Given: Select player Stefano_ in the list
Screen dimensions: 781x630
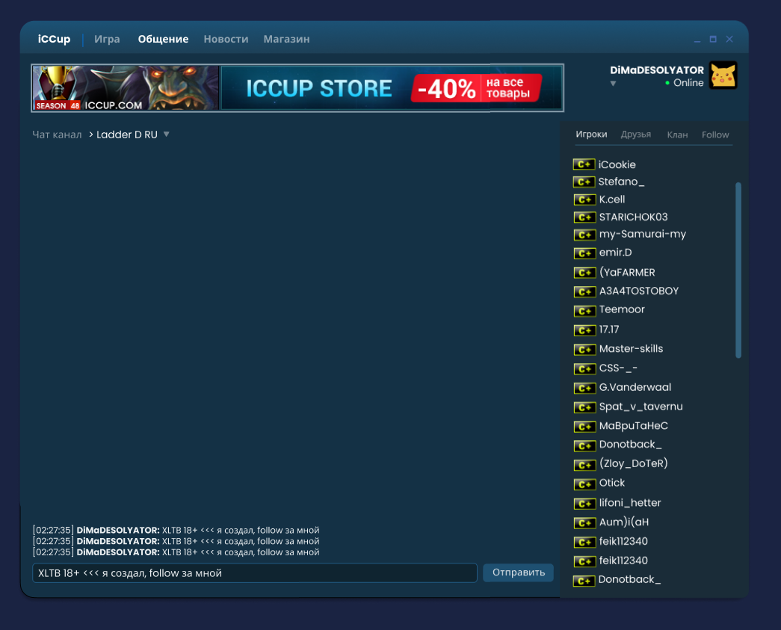Looking at the screenshot, I should click(x=620, y=182).
